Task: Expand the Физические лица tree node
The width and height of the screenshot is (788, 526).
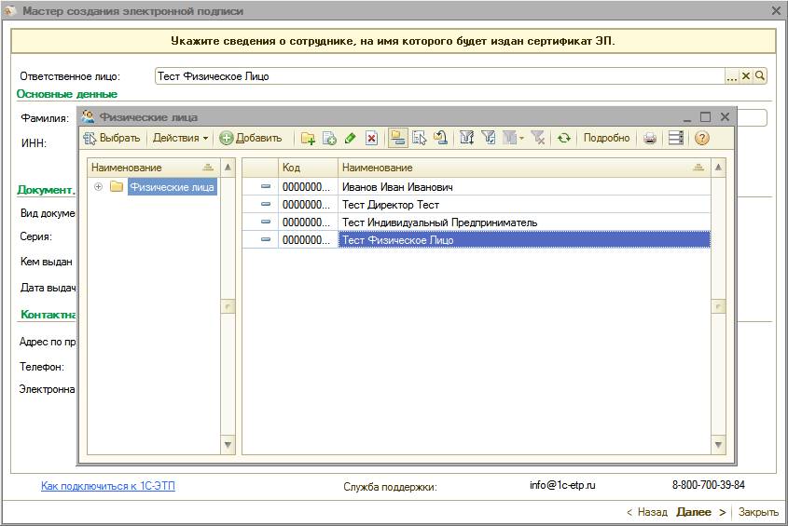Action: (x=99, y=187)
